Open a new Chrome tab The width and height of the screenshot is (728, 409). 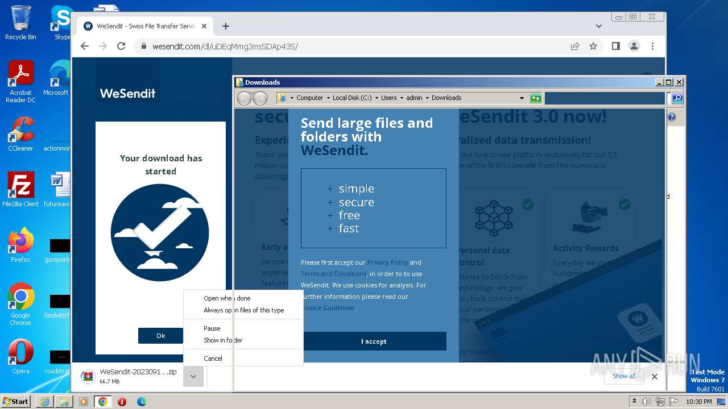pos(226,26)
